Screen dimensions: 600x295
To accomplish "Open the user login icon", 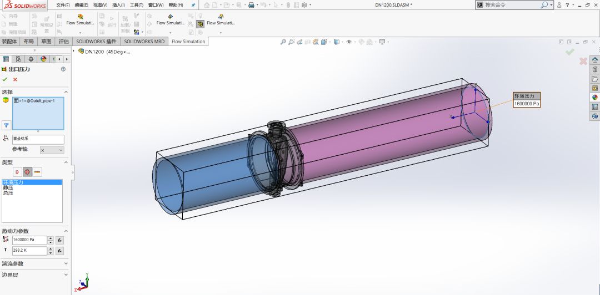I will coord(559,5).
